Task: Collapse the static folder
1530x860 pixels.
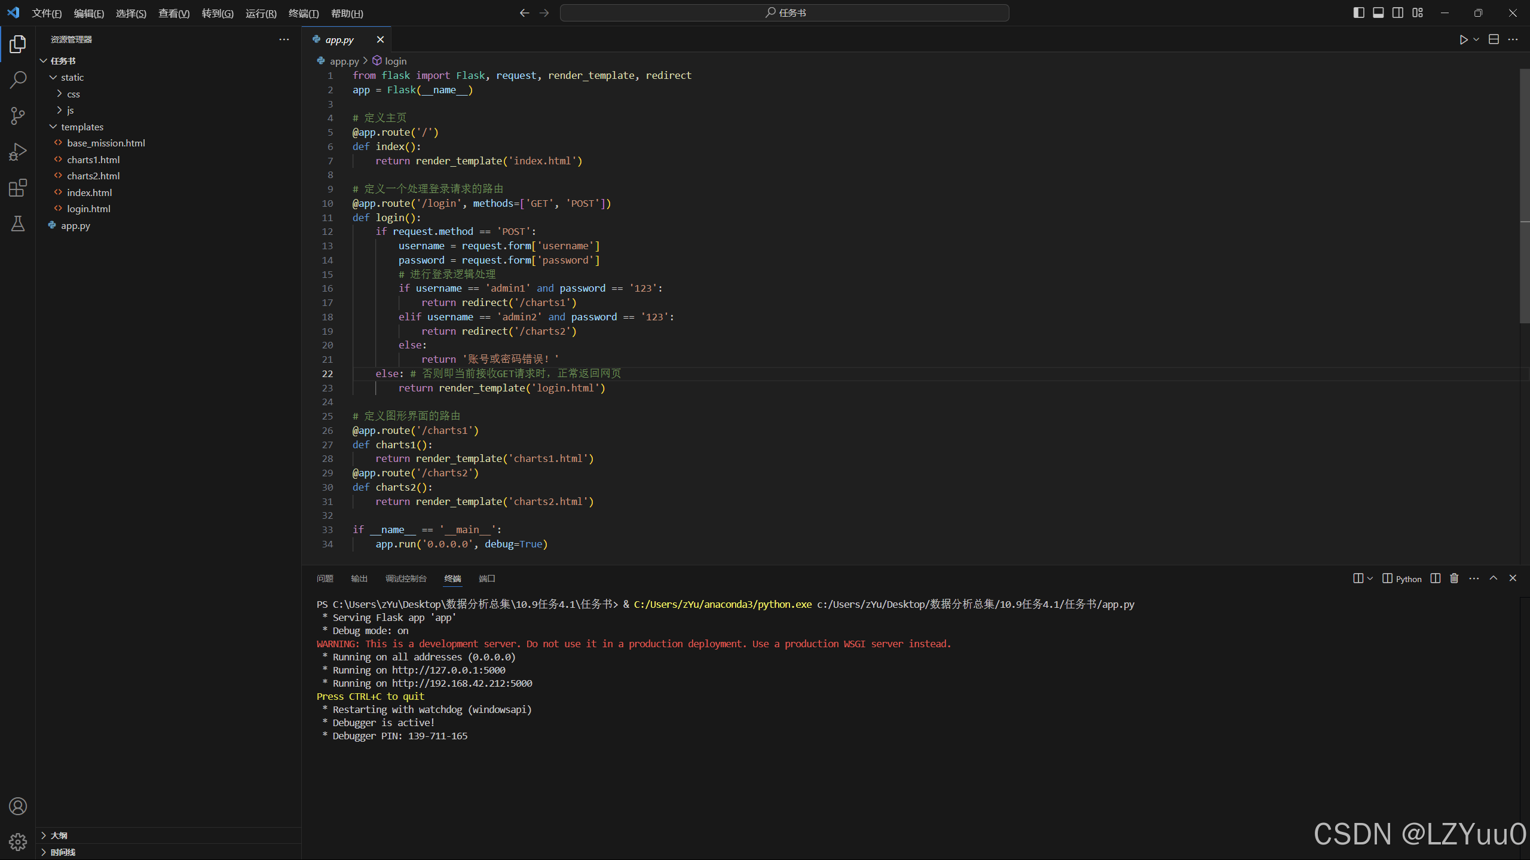Action: [x=72, y=78]
